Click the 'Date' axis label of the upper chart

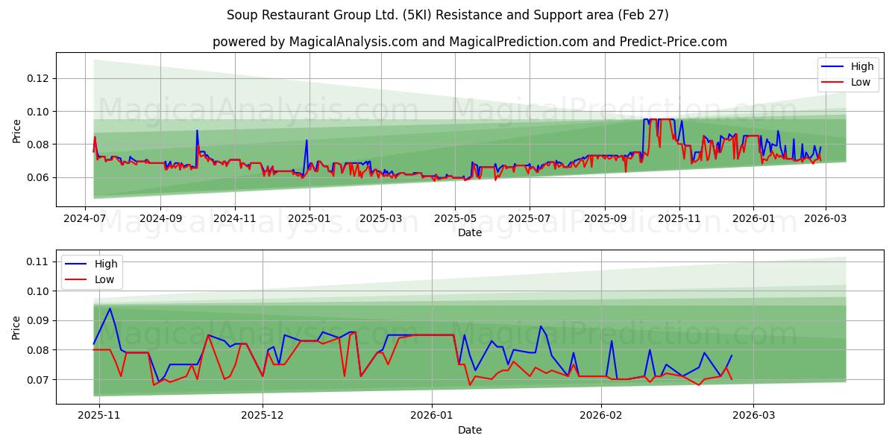coord(470,232)
